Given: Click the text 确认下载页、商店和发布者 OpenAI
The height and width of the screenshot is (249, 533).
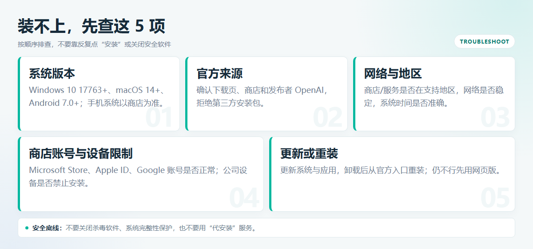Looking at the screenshot, I should tap(261, 90).
